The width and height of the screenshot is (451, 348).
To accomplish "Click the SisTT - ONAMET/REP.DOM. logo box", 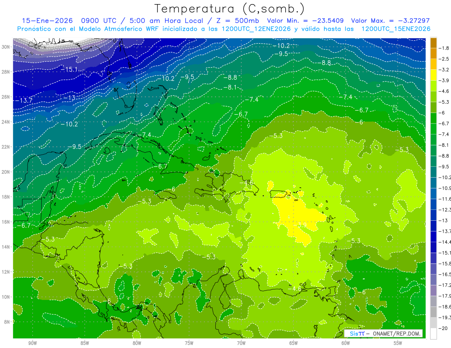I will pyautogui.click(x=383, y=333).
